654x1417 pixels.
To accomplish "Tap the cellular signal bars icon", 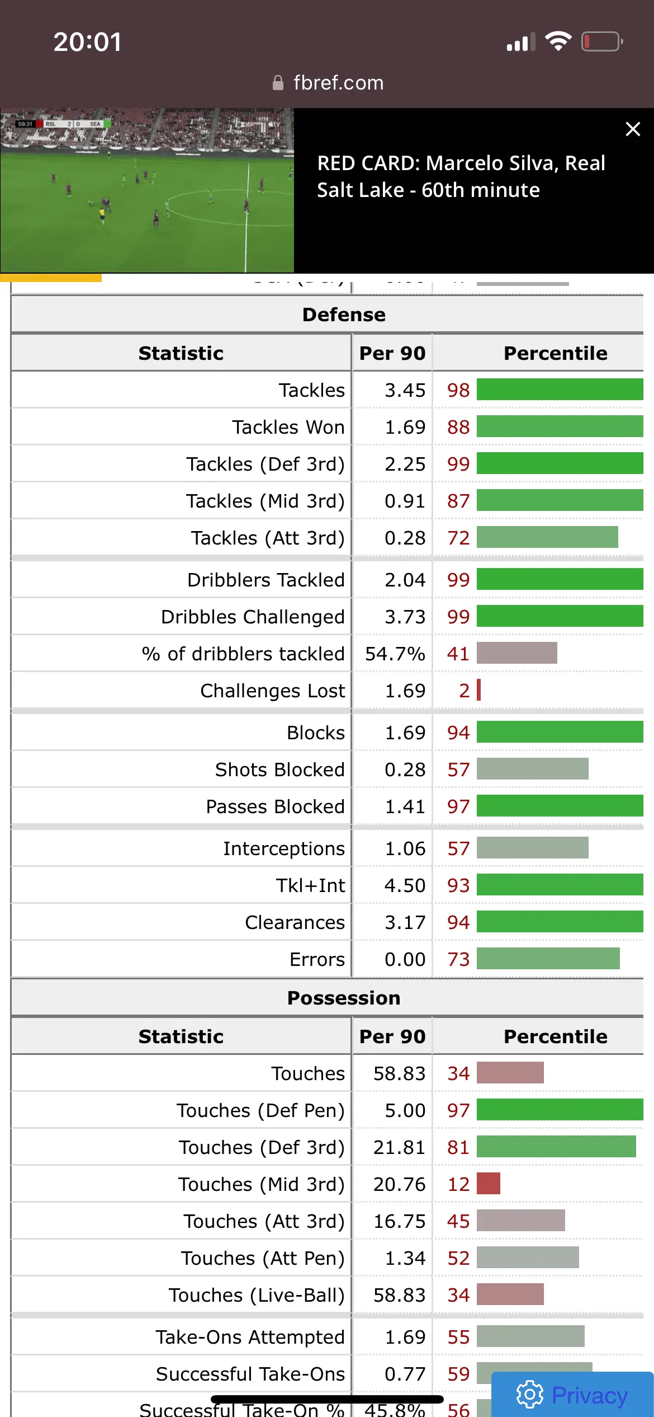I will [x=520, y=42].
